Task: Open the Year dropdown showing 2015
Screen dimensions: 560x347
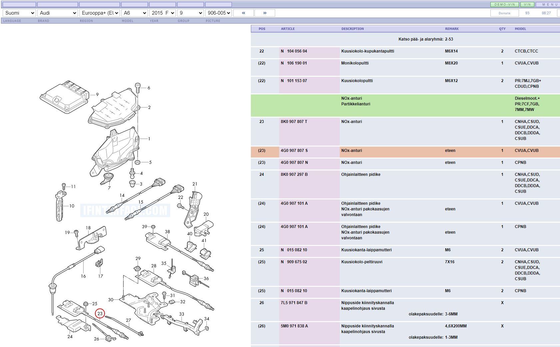Action: click(162, 13)
